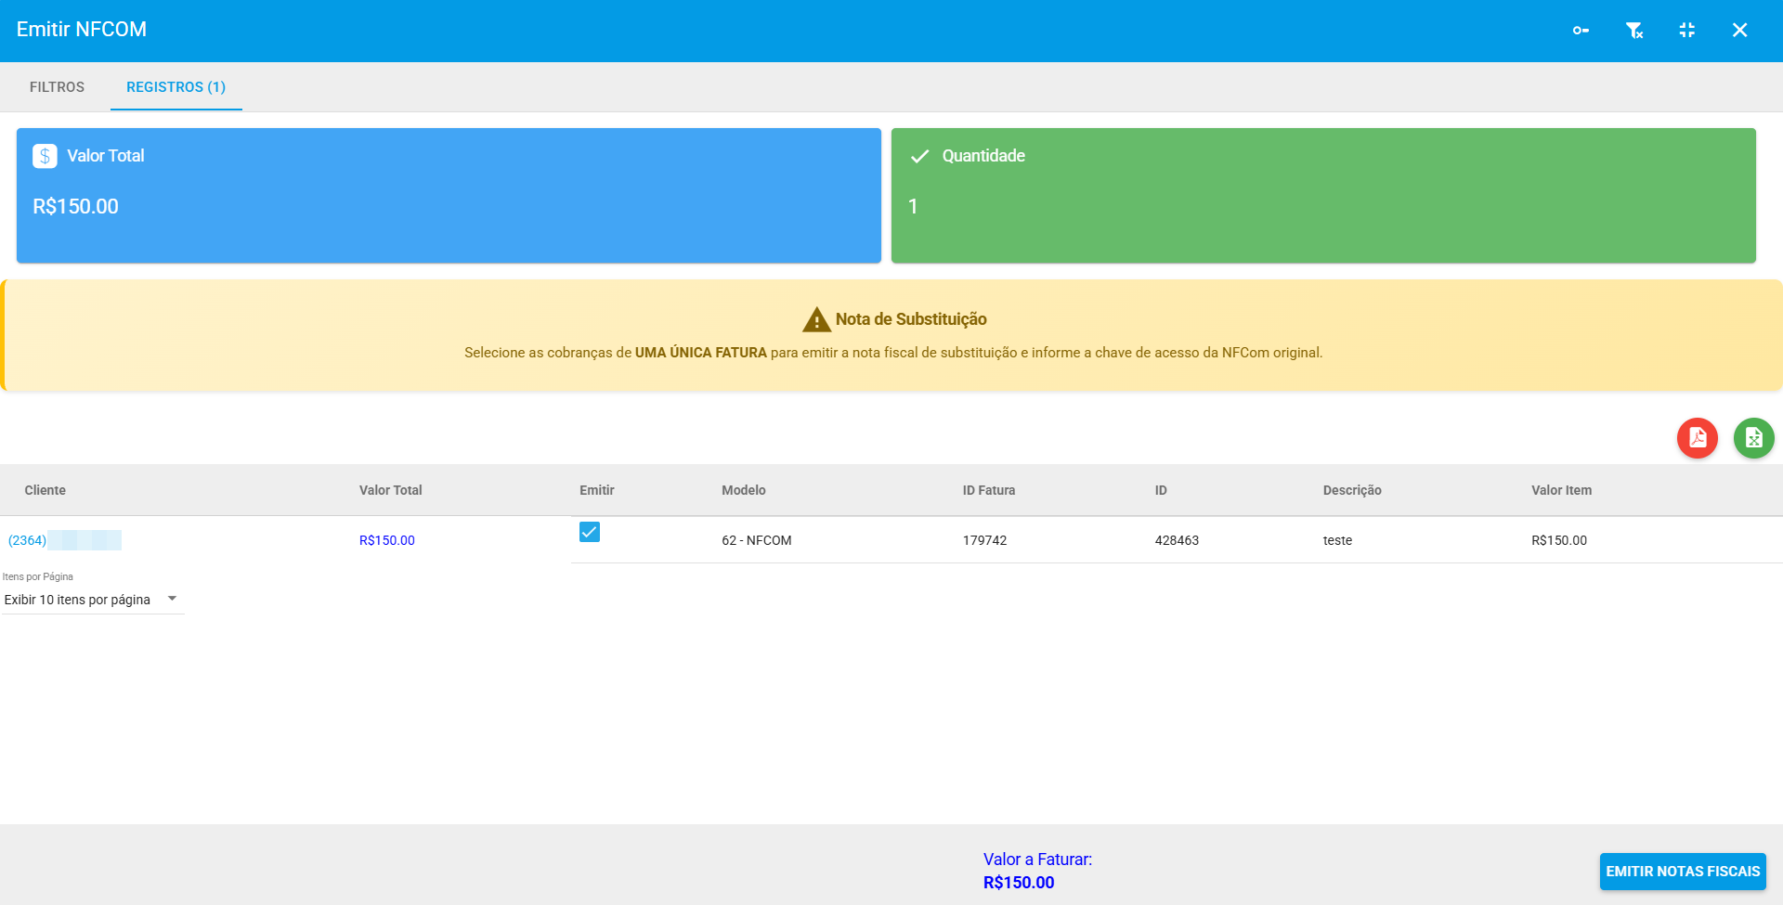Viewport: 1783px width, 905px height.
Task: Select the Valor Item R$150.00 cell
Action: pyautogui.click(x=1559, y=540)
